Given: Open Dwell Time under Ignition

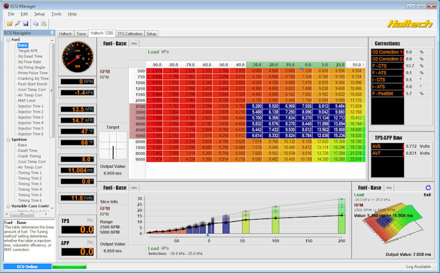Looking at the screenshot, I should coord(28,151).
